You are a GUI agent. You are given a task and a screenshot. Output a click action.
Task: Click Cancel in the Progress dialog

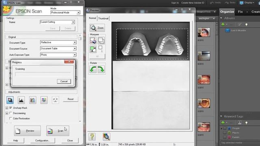[x=64, y=81]
